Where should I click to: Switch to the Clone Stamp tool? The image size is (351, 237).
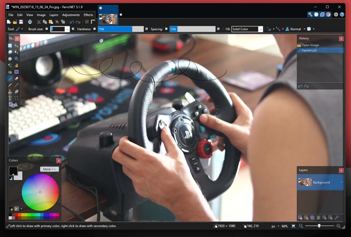point(10,91)
